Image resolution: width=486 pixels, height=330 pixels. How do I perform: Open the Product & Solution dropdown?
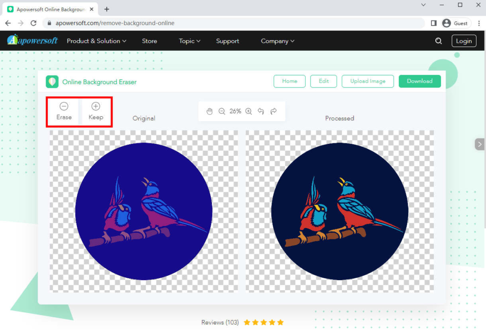96,41
